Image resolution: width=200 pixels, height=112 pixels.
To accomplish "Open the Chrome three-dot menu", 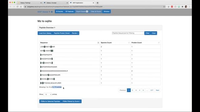I will pyautogui.click(x=189, y=7).
